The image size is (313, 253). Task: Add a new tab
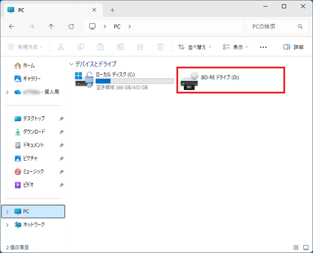(x=112, y=10)
